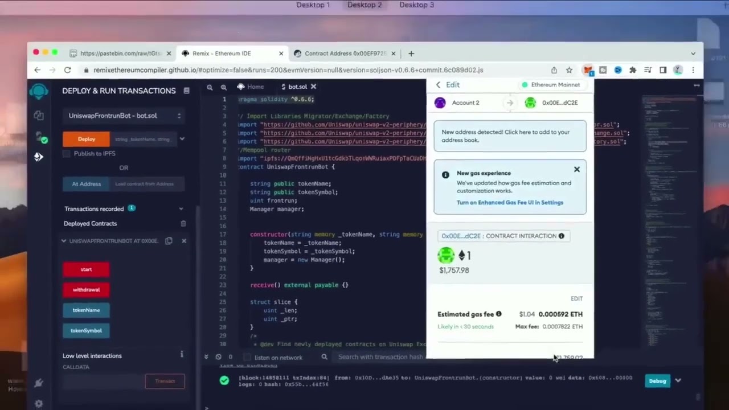This screenshot has width=729, height=410.
Task: Remove the UNISWAPFRONTRUNBOT deployed instance with X
Action: click(184, 241)
